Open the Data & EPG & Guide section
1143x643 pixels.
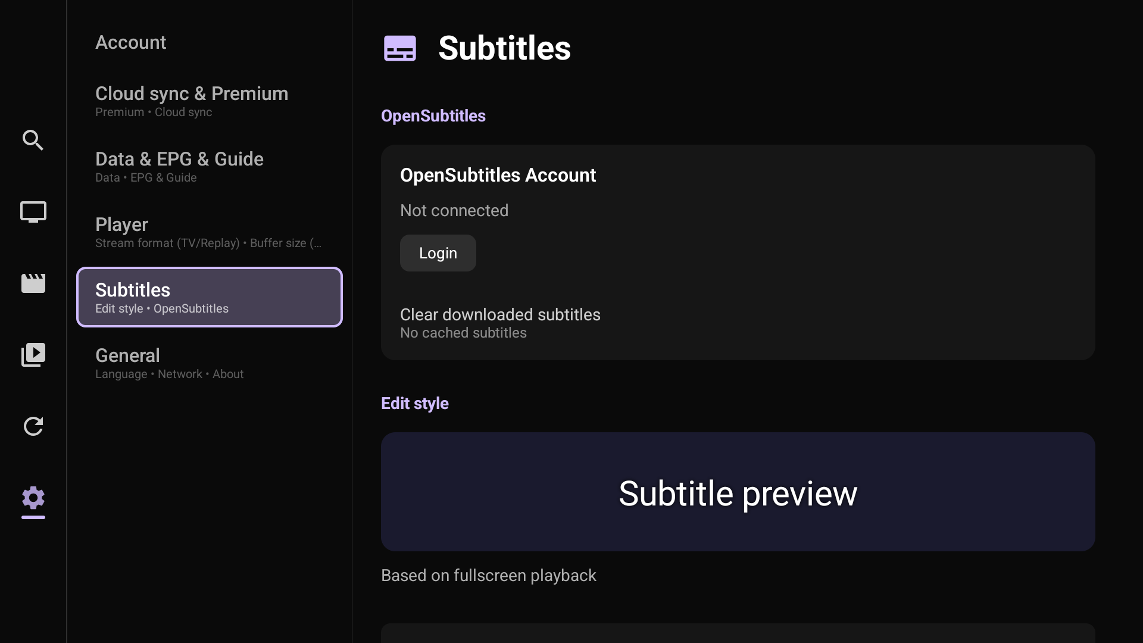pos(179,167)
